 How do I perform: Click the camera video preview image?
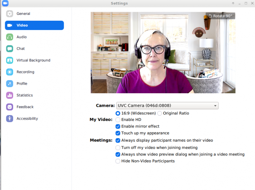pos(163,53)
